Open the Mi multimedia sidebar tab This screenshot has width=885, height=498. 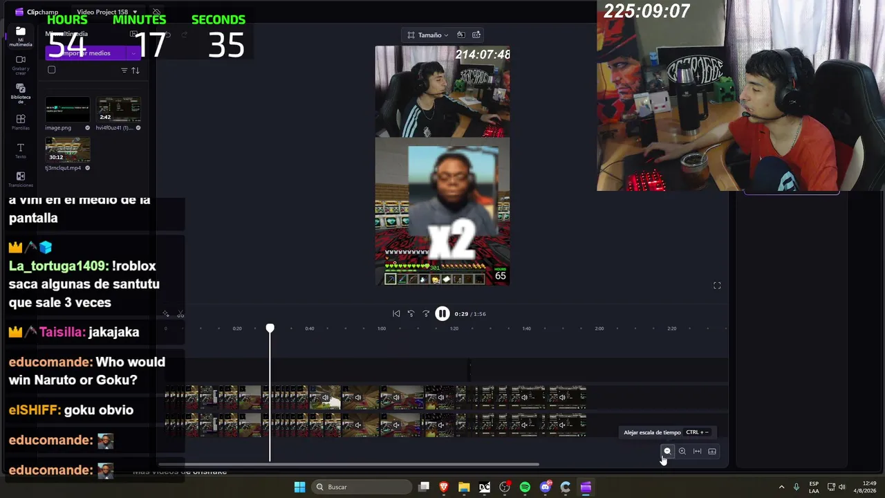coord(21,36)
